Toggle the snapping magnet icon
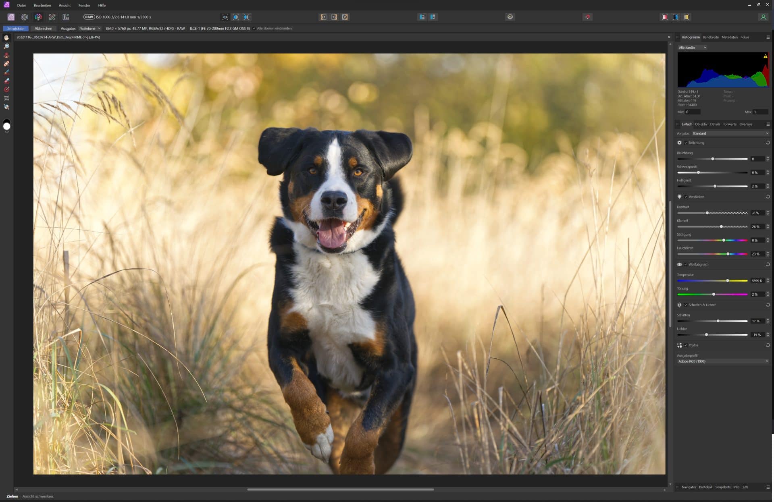The height and width of the screenshot is (502, 774). 587,17
